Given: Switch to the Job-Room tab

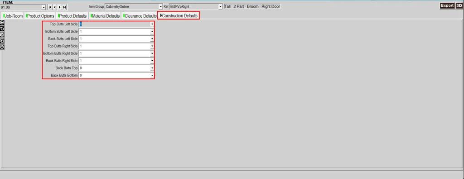Looking at the screenshot, I should pos(13,16).
